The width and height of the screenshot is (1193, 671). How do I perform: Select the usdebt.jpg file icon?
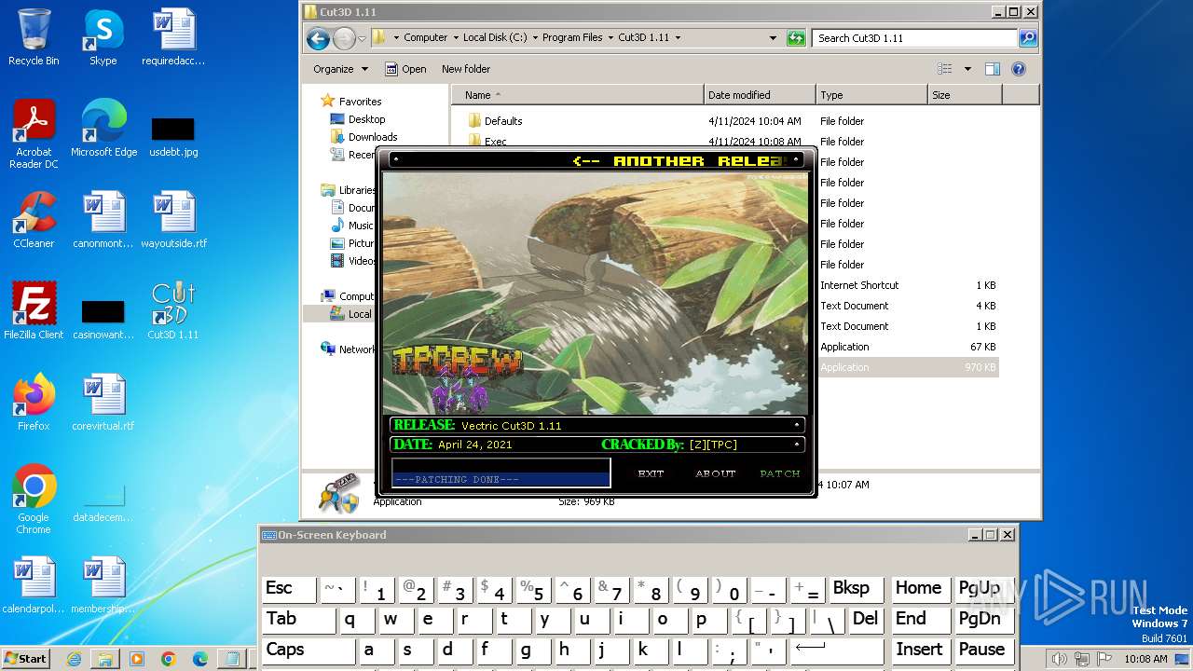pyautogui.click(x=173, y=135)
